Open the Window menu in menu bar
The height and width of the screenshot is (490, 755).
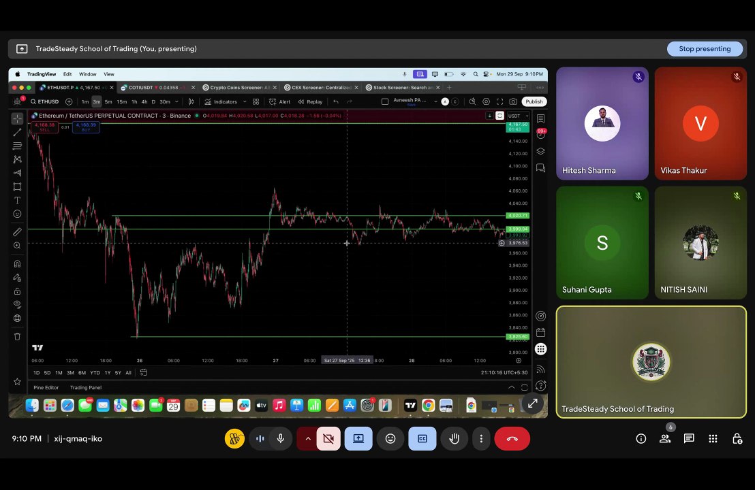pyautogui.click(x=88, y=74)
